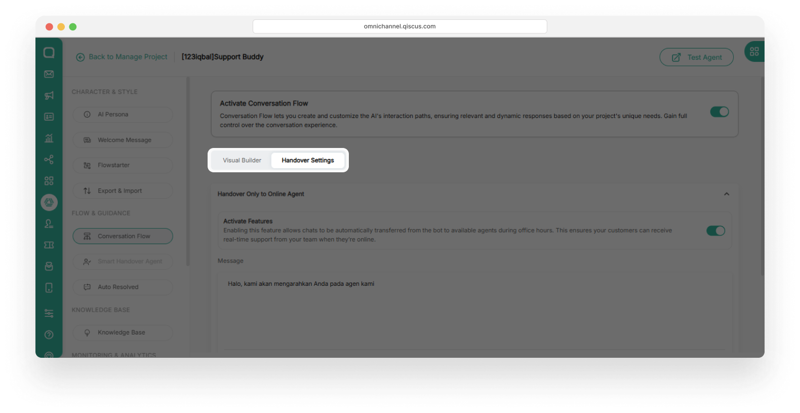
Task: Click the project title [123iqbal]Support Buddy
Action: pyautogui.click(x=223, y=57)
